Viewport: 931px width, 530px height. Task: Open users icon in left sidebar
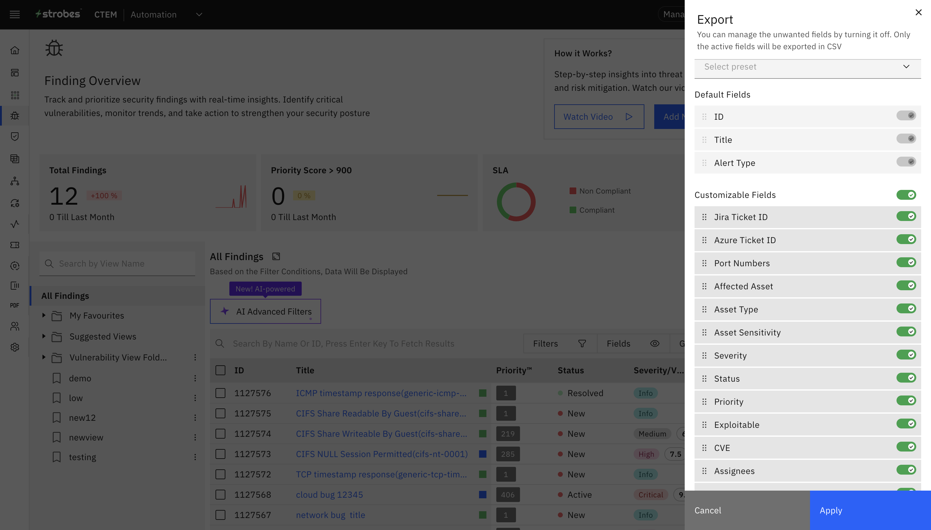(x=14, y=327)
